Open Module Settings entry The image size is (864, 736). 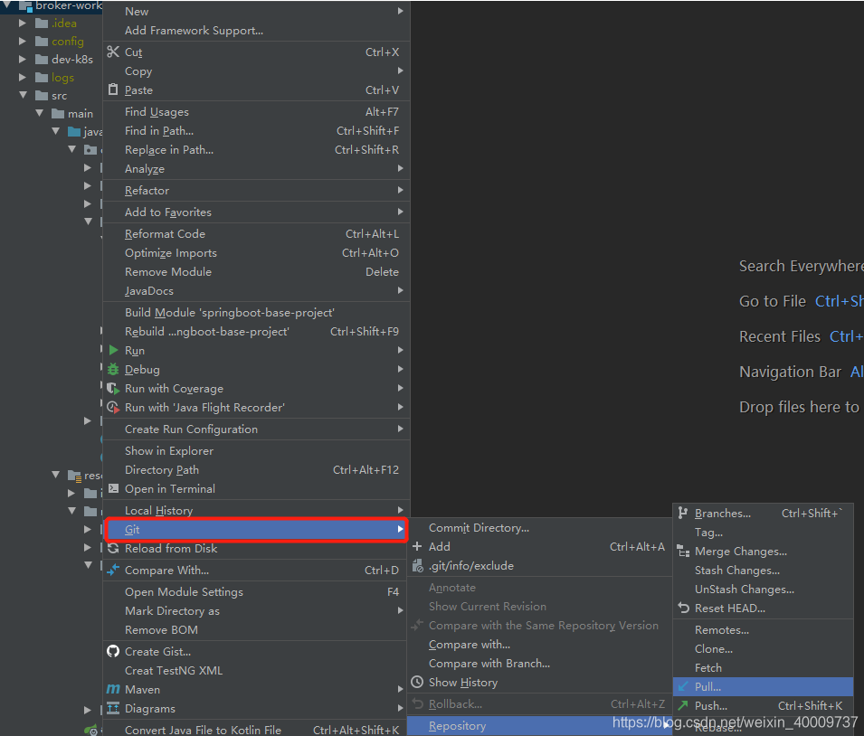256,591
